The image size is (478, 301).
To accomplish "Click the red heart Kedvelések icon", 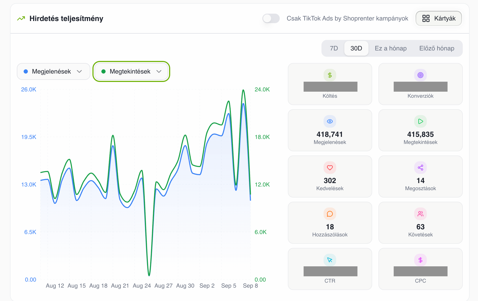I will [330, 168].
